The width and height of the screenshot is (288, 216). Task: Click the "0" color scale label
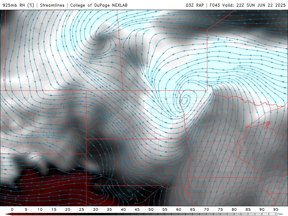pyautogui.click(x=12, y=210)
